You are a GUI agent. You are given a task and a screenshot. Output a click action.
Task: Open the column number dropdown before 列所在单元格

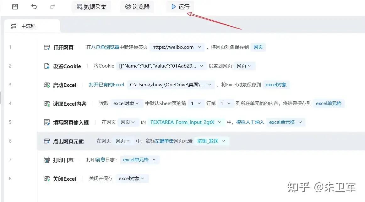point(226,104)
